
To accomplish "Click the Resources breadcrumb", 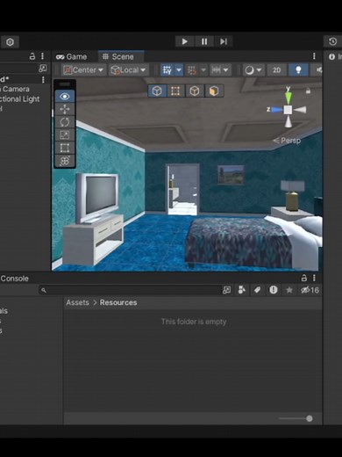I will pos(118,302).
